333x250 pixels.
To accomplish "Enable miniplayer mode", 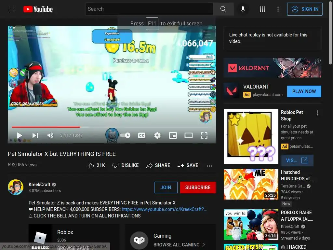I will 173,135.
